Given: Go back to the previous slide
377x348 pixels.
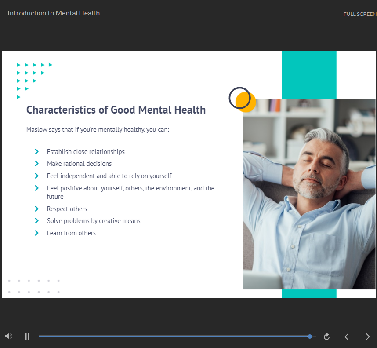Looking at the screenshot, I should pos(347,337).
